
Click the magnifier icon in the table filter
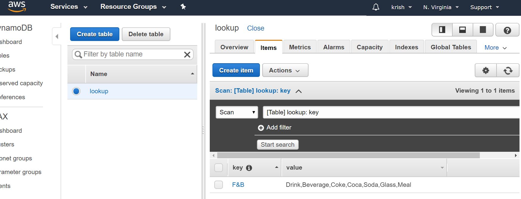[x=78, y=55]
